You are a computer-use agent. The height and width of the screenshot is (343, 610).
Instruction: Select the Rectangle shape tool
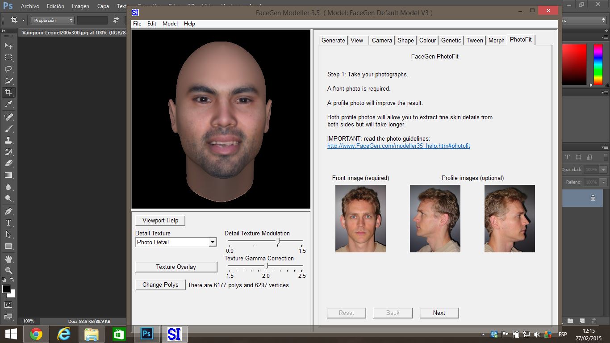8,246
